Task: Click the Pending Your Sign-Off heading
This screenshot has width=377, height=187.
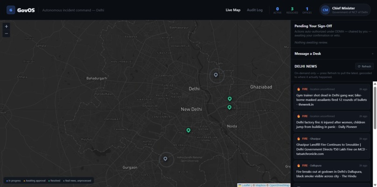Action: (x=313, y=26)
